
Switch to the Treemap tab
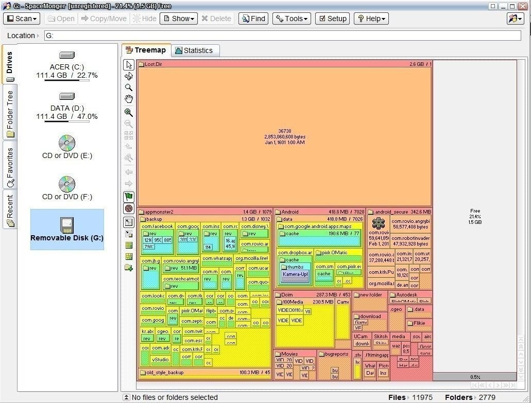point(146,50)
